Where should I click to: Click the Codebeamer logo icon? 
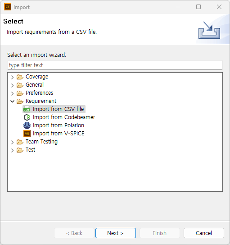(x=27, y=117)
